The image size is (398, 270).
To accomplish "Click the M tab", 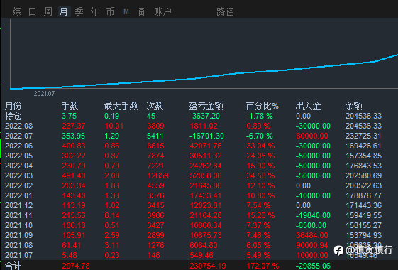I will tap(126, 11).
